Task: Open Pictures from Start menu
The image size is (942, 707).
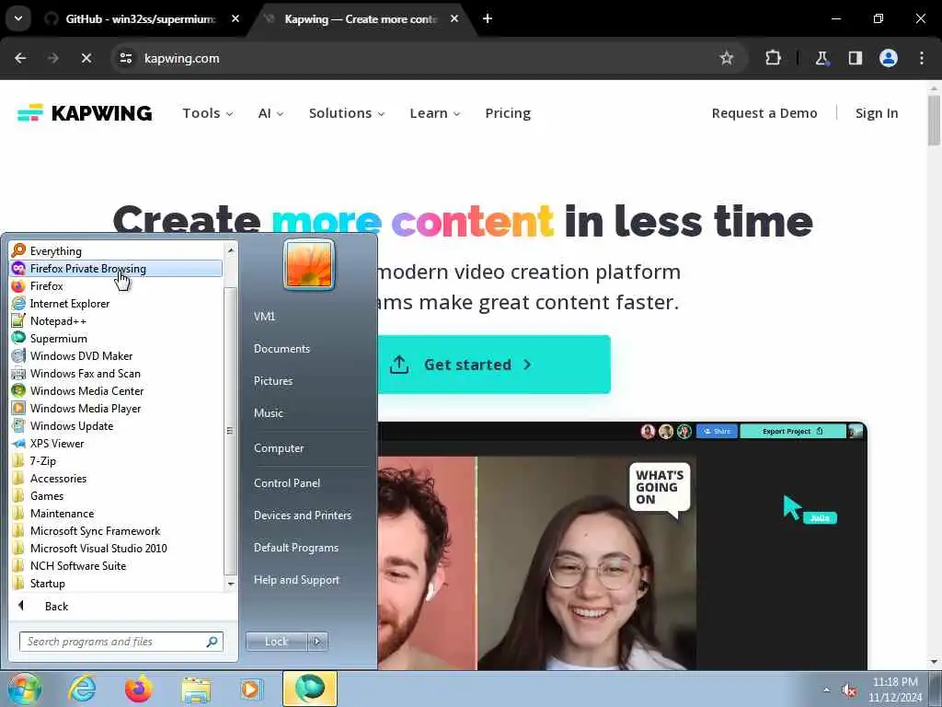Action: (x=272, y=381)
